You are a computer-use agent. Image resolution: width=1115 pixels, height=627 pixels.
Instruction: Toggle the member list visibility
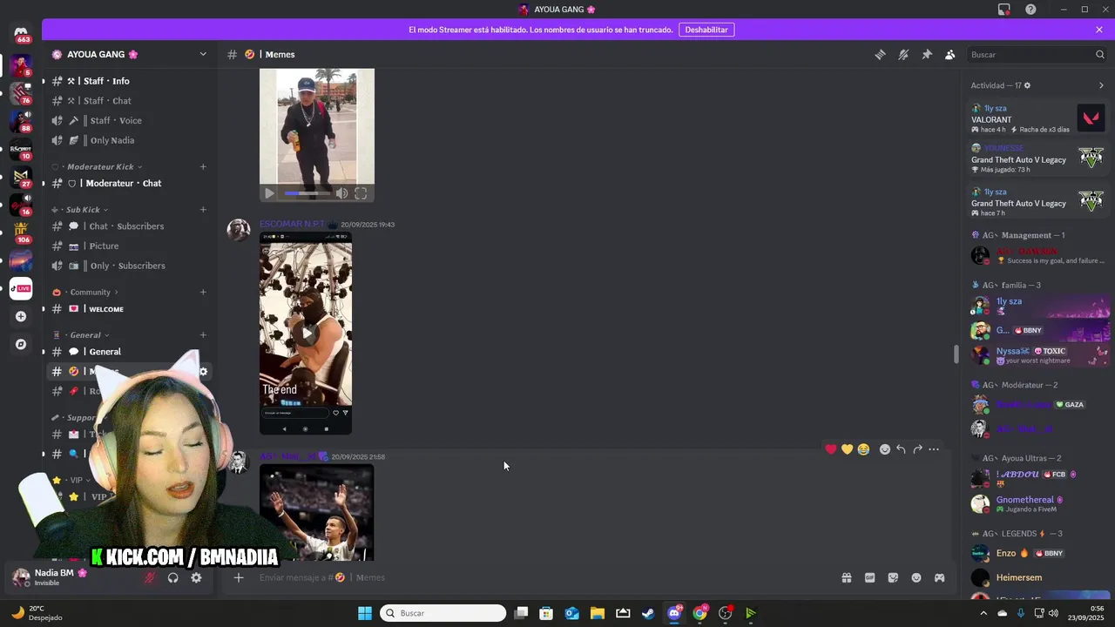(x=950, y=54)
